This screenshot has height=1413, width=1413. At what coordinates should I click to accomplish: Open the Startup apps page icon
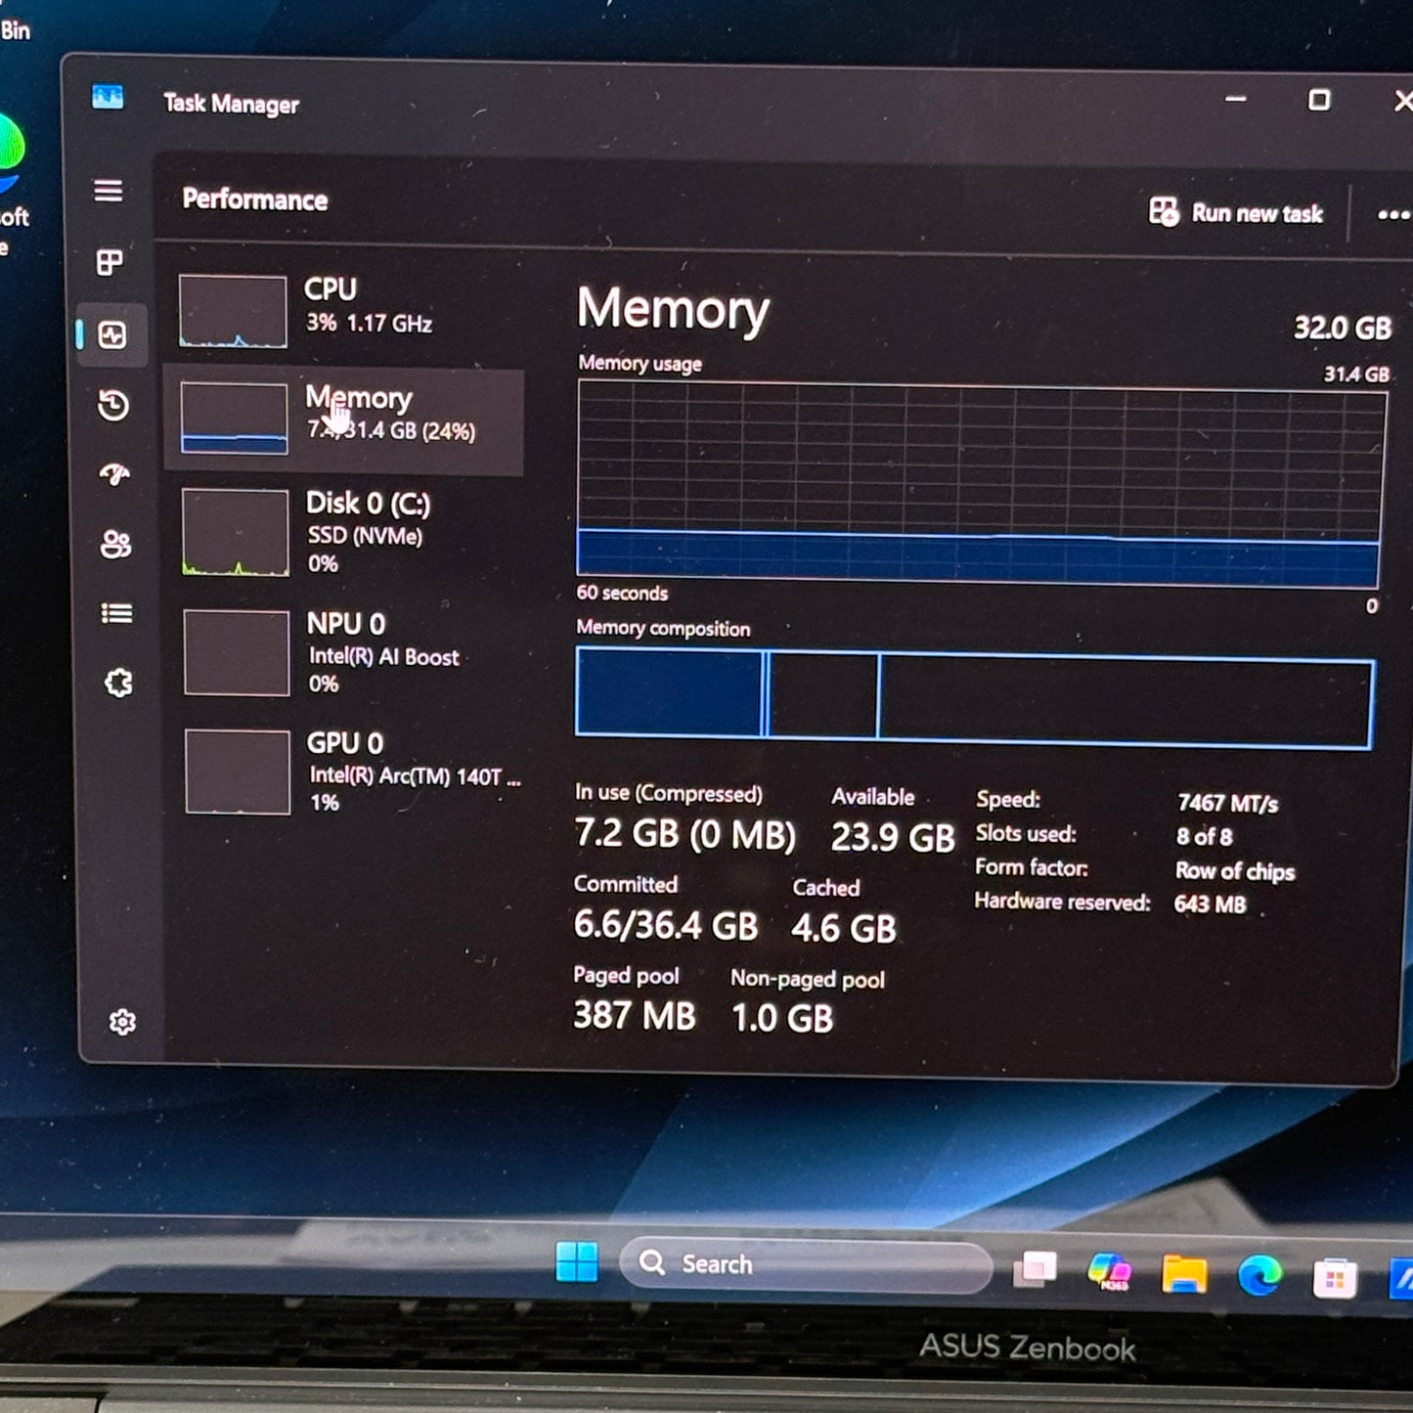(114, 476)
